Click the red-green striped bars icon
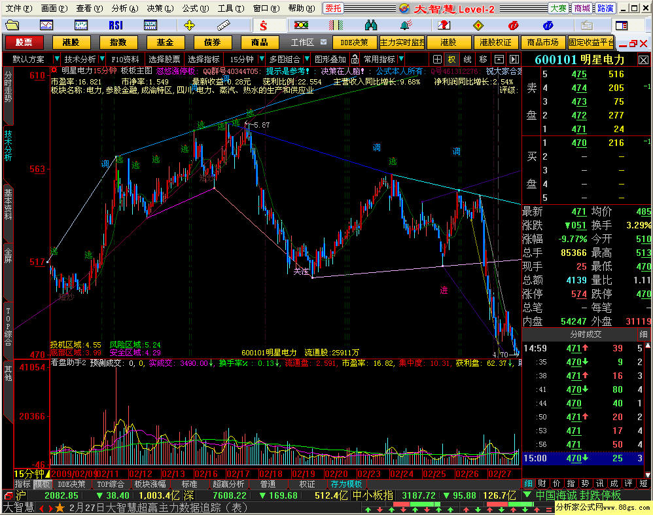The width and height of the screenshot is (653, 515). pos(336,26)
